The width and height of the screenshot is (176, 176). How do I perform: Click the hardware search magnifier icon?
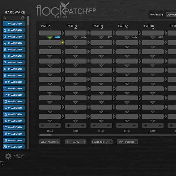tap(5, 18)
